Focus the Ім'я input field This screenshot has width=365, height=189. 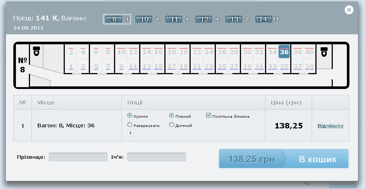[157, 157]
